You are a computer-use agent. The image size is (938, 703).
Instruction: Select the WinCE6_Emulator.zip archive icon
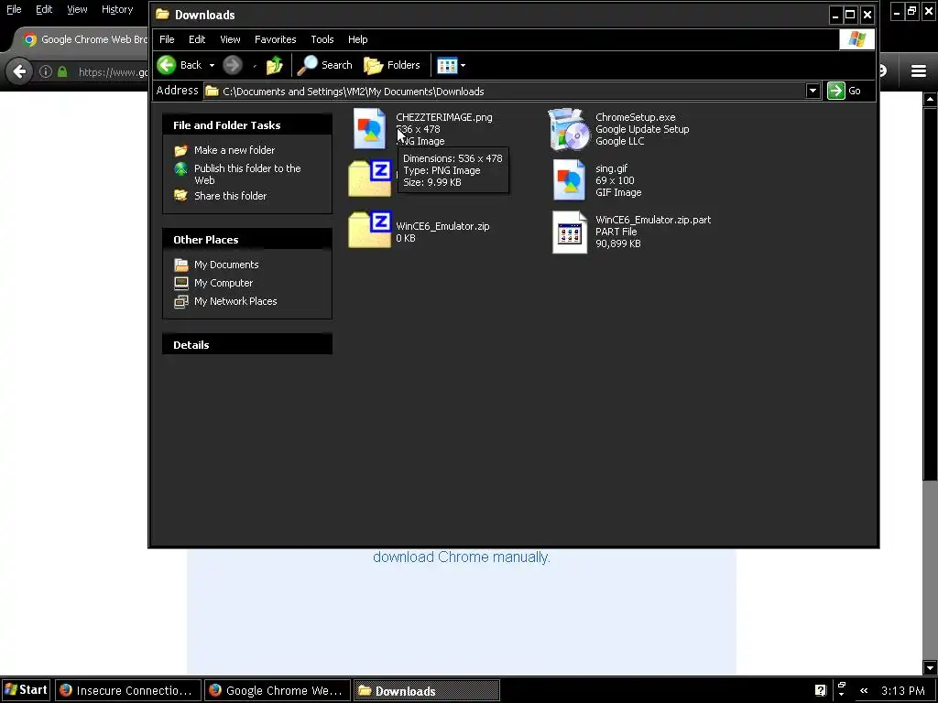[x=370, y=230]
